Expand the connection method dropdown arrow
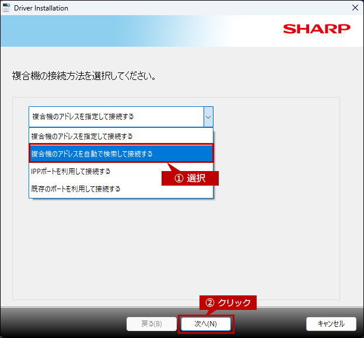This screenshot has height=338, width=364. [x=208, y=117]
